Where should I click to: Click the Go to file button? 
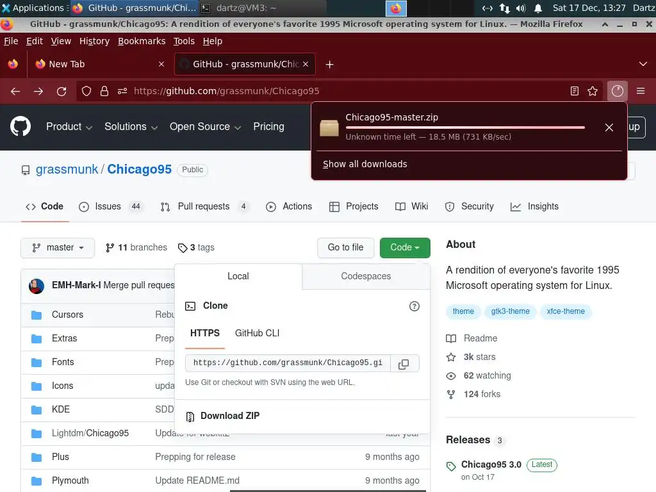345,248
